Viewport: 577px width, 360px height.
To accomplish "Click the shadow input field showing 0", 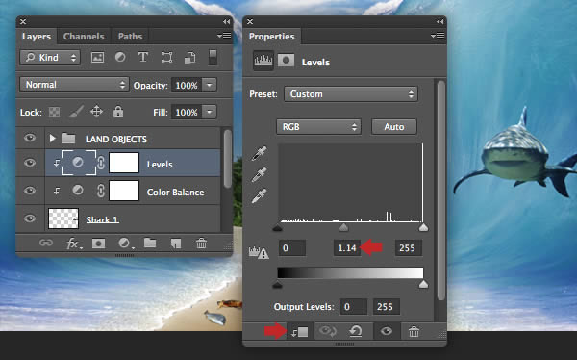I will (x=292, y=248).
